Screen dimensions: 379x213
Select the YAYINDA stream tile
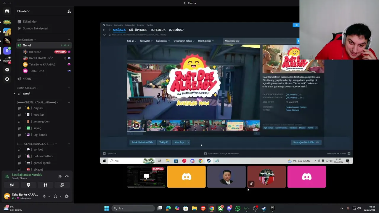point(146,177)
